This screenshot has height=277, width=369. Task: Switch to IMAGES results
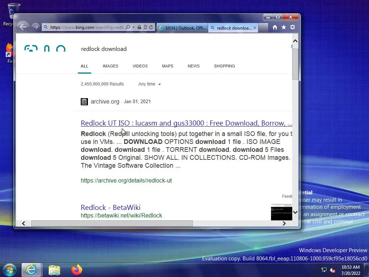(110, 66)
